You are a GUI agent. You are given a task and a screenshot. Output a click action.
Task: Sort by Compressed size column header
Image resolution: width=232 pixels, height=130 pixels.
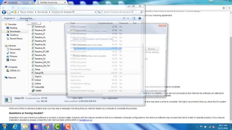[105, 23]
